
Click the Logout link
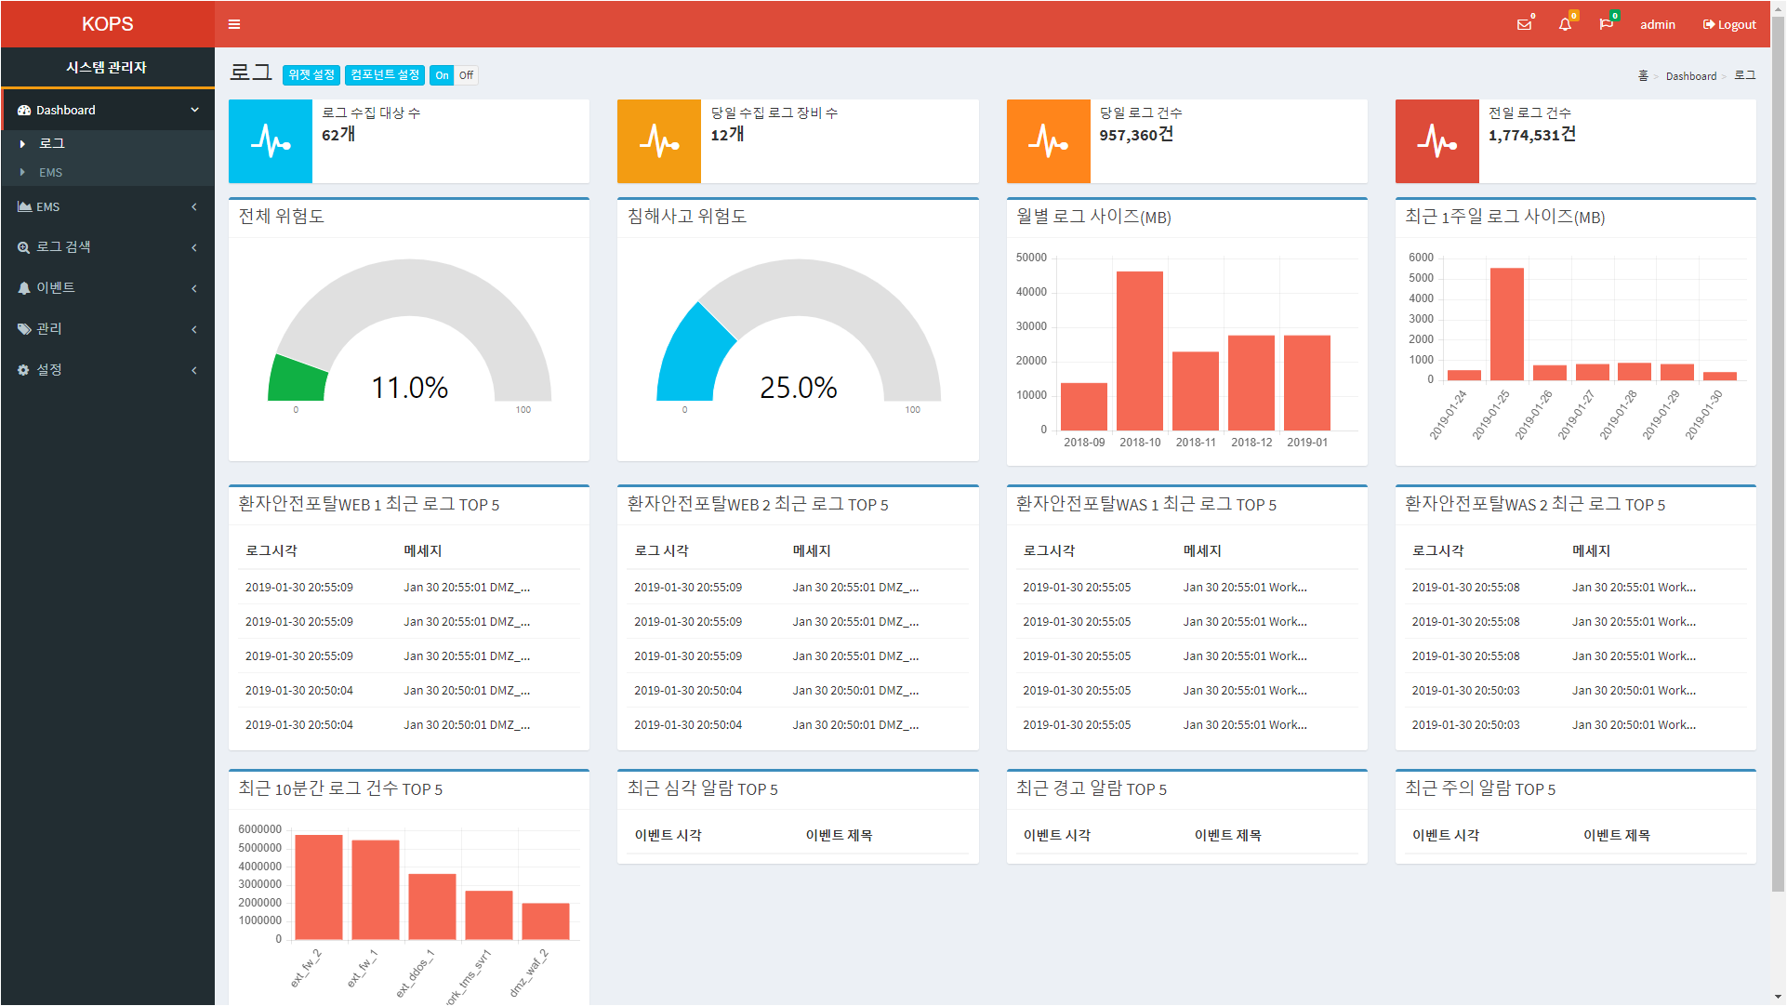point(1729,24)
